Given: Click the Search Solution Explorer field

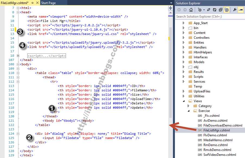Looking at the screenshot, I should point(210,17).
